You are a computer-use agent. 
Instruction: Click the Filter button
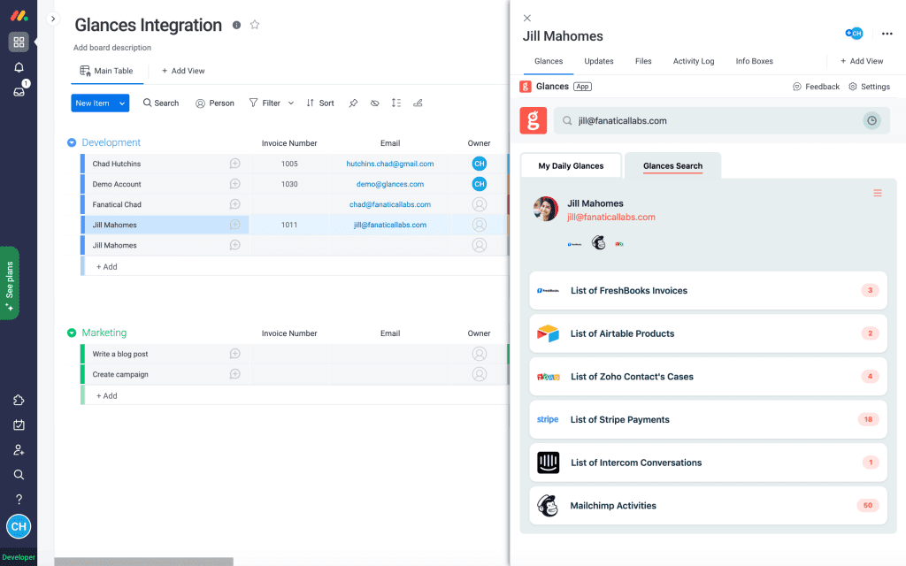(x=265, y=103)
